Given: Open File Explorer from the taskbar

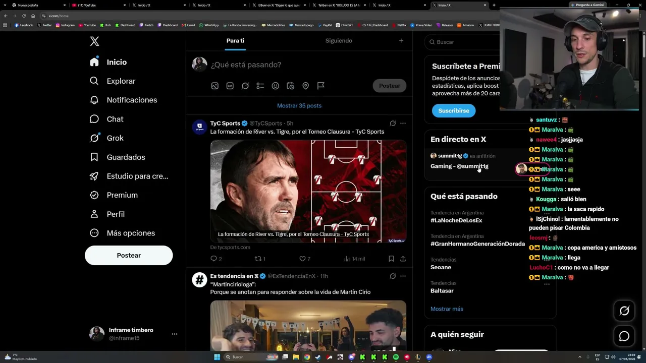Looking at the screenshot, I should pos(296,357).
